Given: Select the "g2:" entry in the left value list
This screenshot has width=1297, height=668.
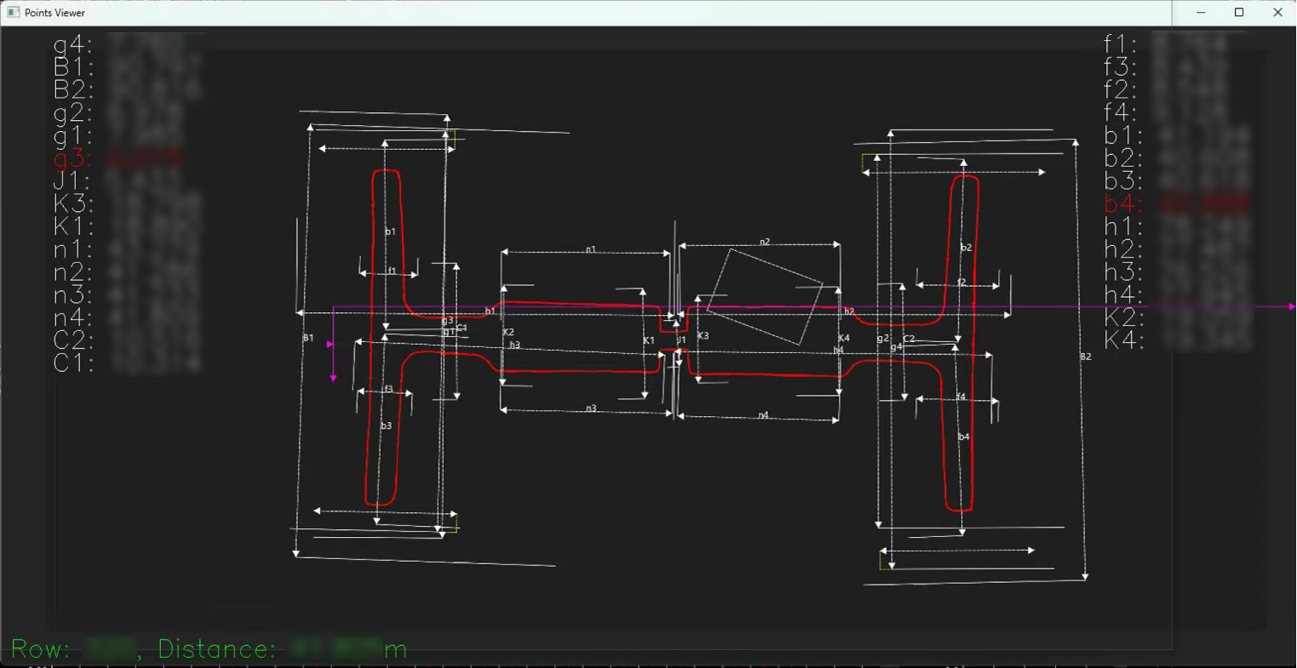Looking at the screenshot, I should point(73,113).
